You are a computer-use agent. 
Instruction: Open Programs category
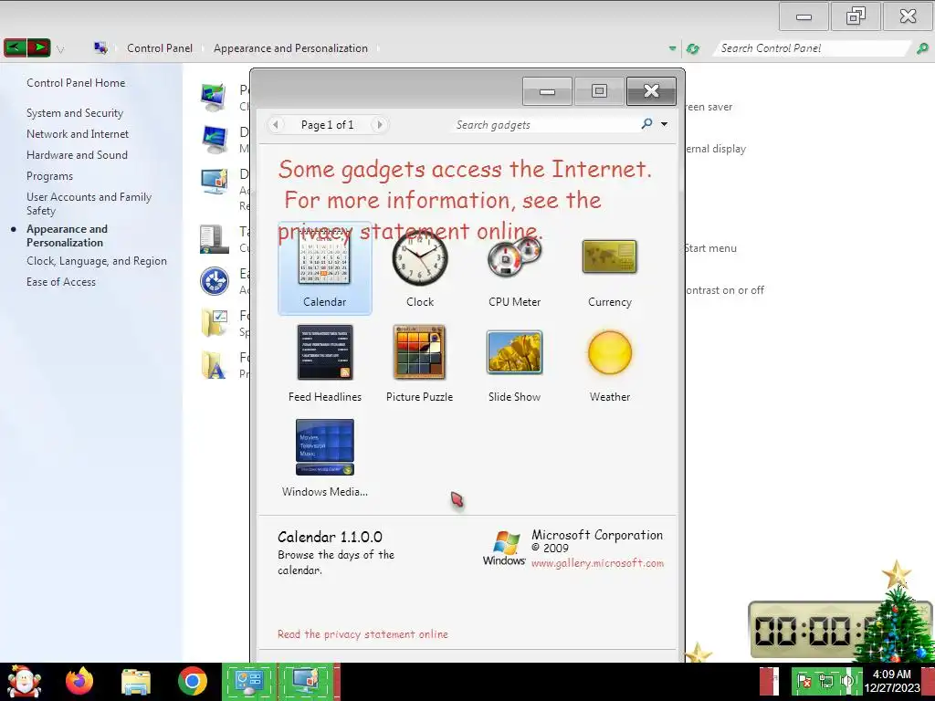pos(49,176)
